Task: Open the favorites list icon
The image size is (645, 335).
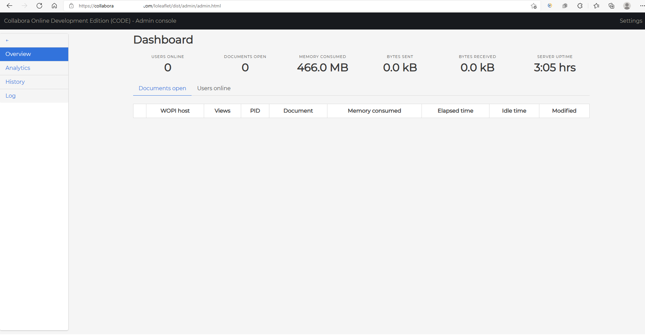Action: click(596, 6)
